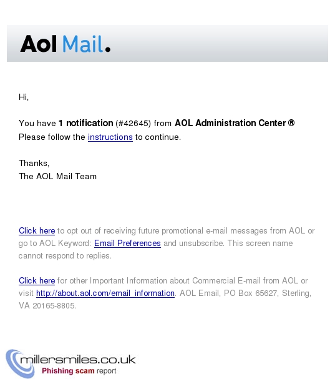
Task: Open the Email Preferences link
Action: (127, 243)
